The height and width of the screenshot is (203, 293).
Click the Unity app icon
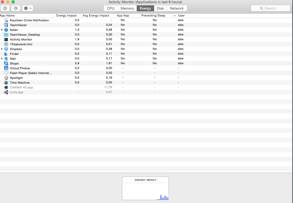point(6,92)
